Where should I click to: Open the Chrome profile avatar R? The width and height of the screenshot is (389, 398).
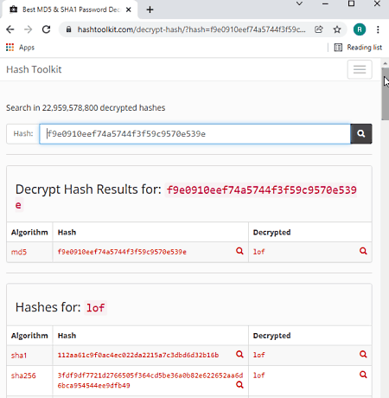360,29
